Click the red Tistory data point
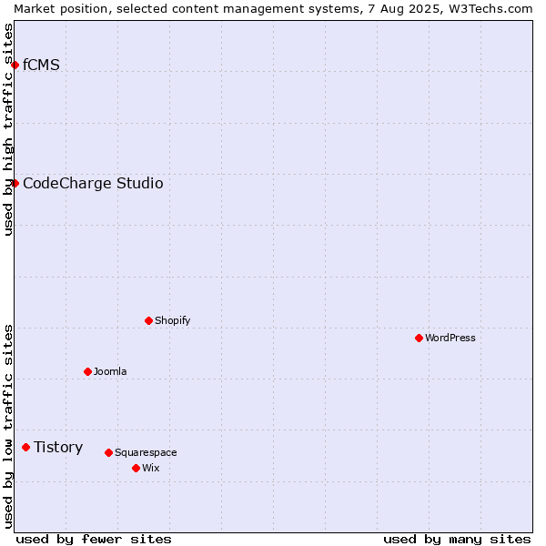 26,448
